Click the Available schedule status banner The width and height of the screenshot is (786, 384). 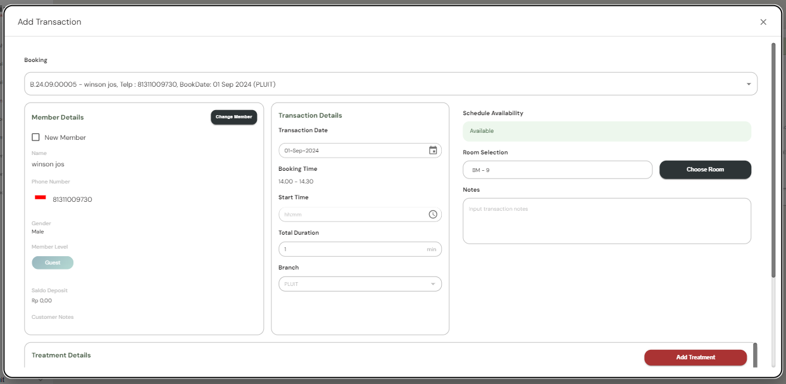point(606,131)
